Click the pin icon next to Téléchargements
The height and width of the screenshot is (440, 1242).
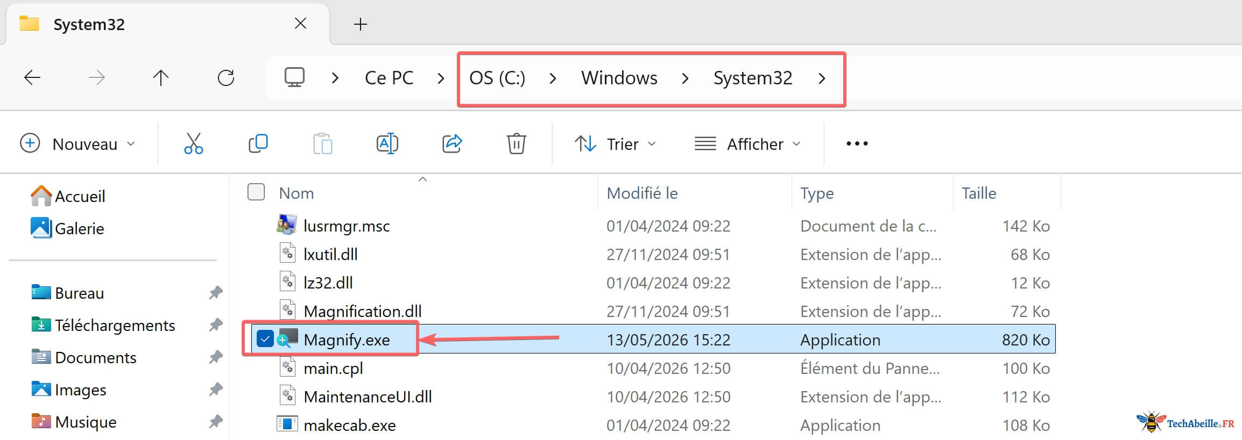pos(216,325)
